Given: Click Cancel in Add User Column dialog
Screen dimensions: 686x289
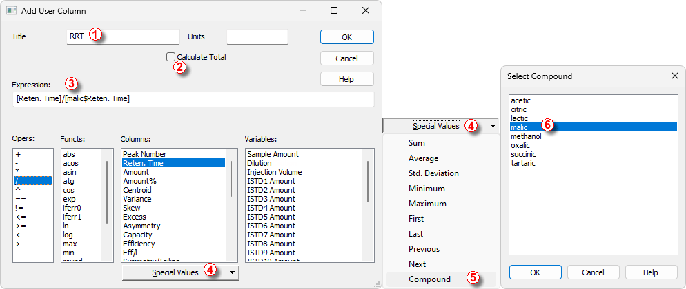Looking at the screenshot, I should 347,58.
